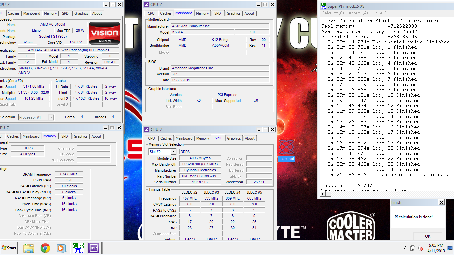Switch to Super PI taskbar icon

coord(78,248)
